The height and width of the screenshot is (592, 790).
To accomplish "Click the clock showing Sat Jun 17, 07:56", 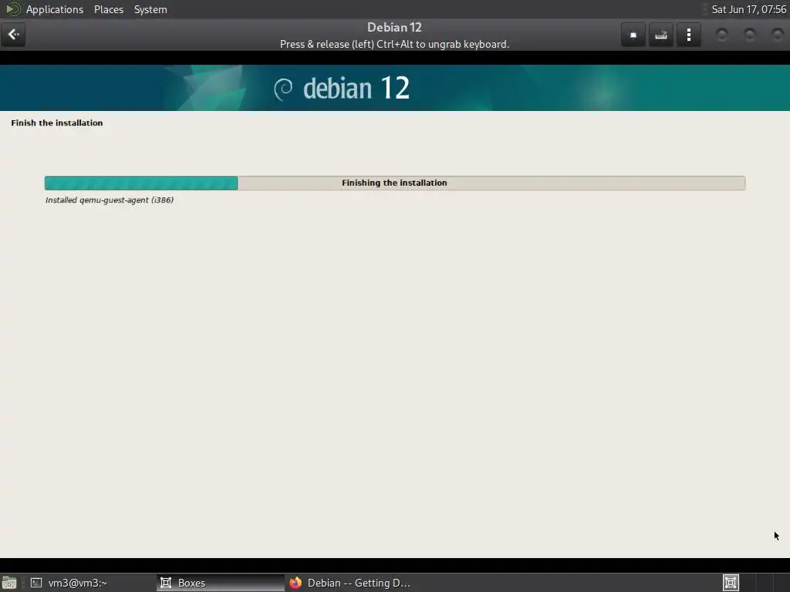I will click(x=748, y=9).
